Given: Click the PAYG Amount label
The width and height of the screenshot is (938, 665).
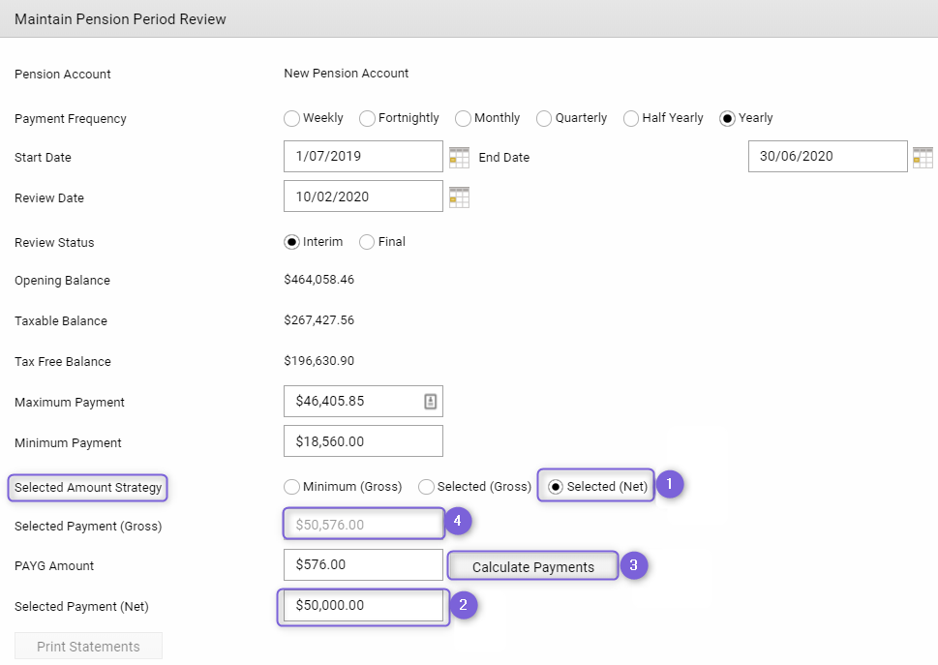Looking at the screenshot, I should pyautogui.click(x=54, y=565).
